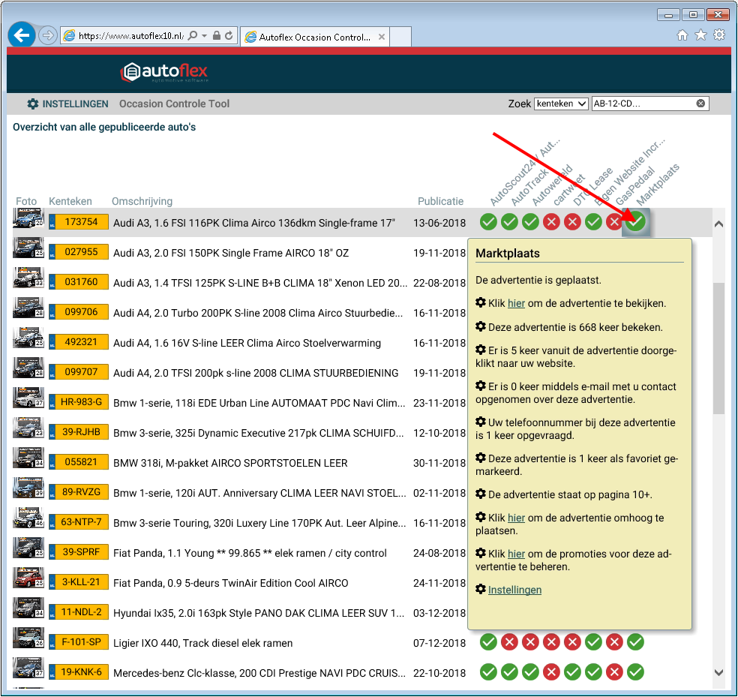Viewport: 738px width, 697px height.
Task: Click license plate 89-RVZG
Action: (79, 492)
